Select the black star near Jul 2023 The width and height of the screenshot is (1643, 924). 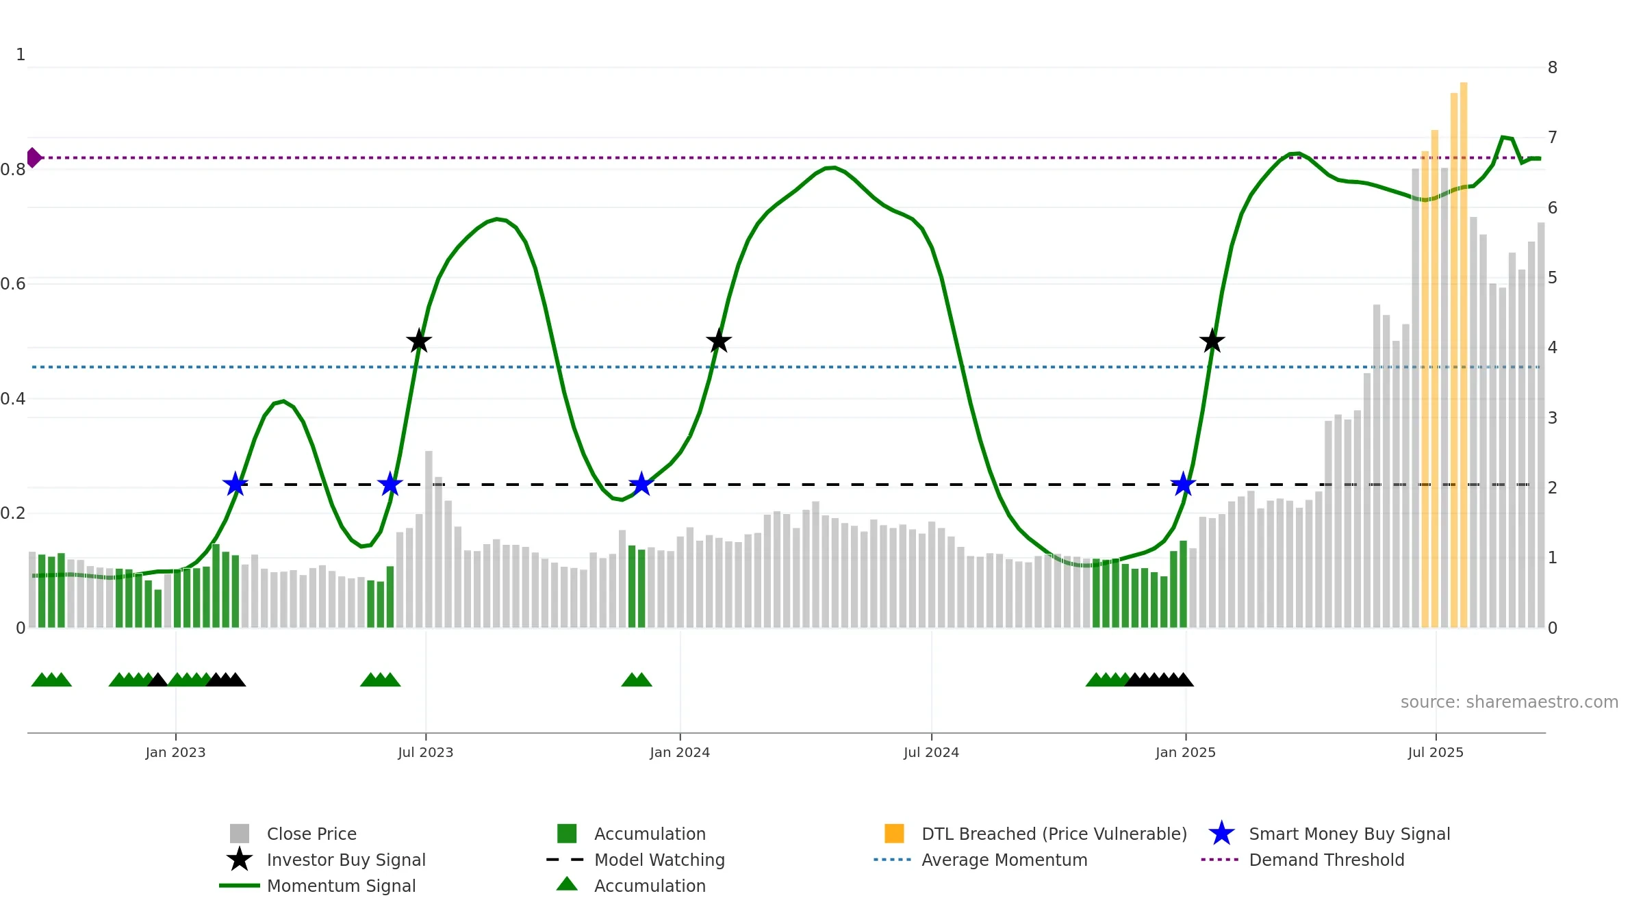(419, 341)
